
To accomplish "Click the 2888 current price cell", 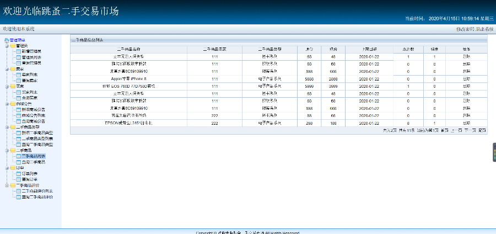I will coord(333,78).
